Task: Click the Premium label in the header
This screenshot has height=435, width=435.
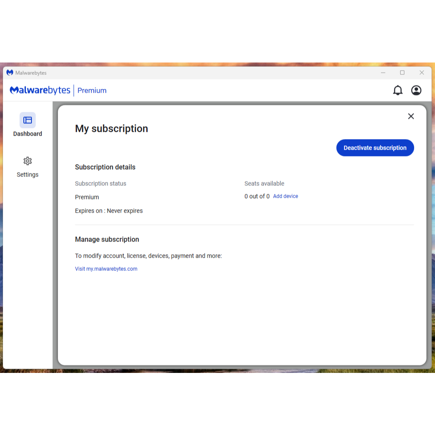Action: click(x=92, y=91)
